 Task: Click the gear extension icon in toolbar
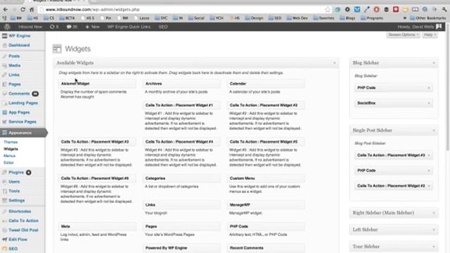347,9
